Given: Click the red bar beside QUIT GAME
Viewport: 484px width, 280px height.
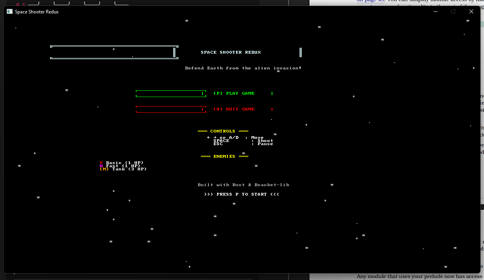Looking at the screenshot, I should click(x=171, y=109).
